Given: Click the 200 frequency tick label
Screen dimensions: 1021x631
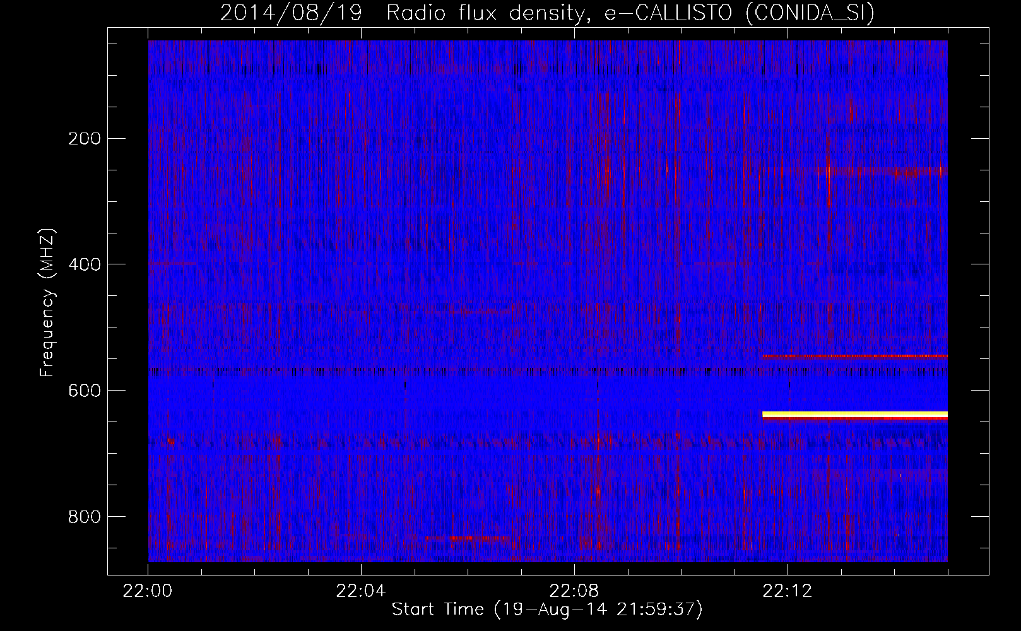Looking at the screenshot, I should pyautogui.click(x=85, y=138).
